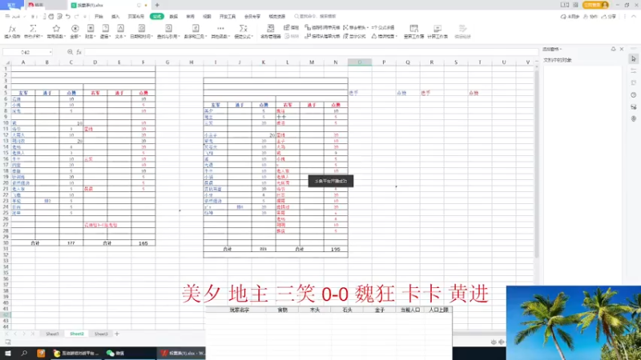Switch to the Page Layout ribbon tab
The image size is (641, 360).
(x=135, y=16)
